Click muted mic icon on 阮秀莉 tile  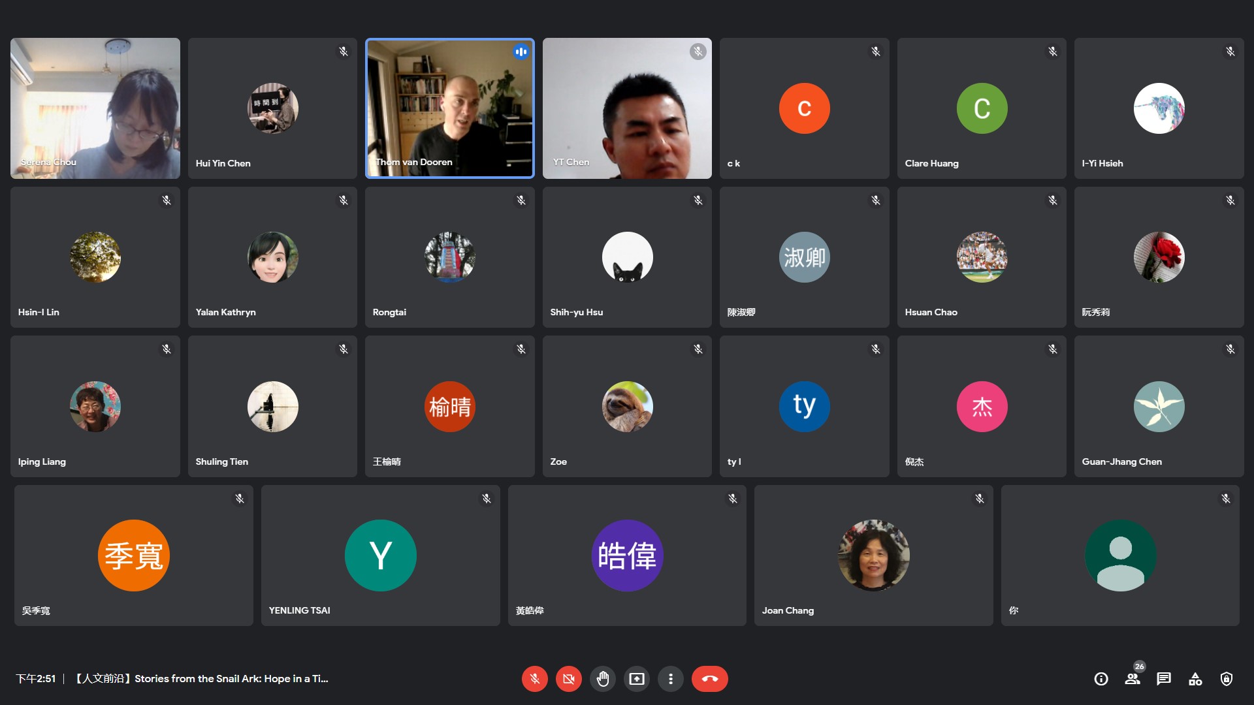coord(1230,200)
